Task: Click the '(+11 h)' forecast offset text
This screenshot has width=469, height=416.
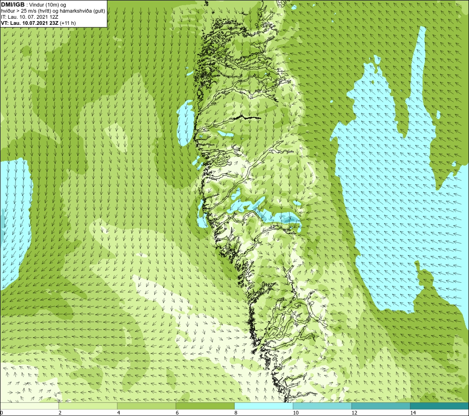Action: click(68, 23)
